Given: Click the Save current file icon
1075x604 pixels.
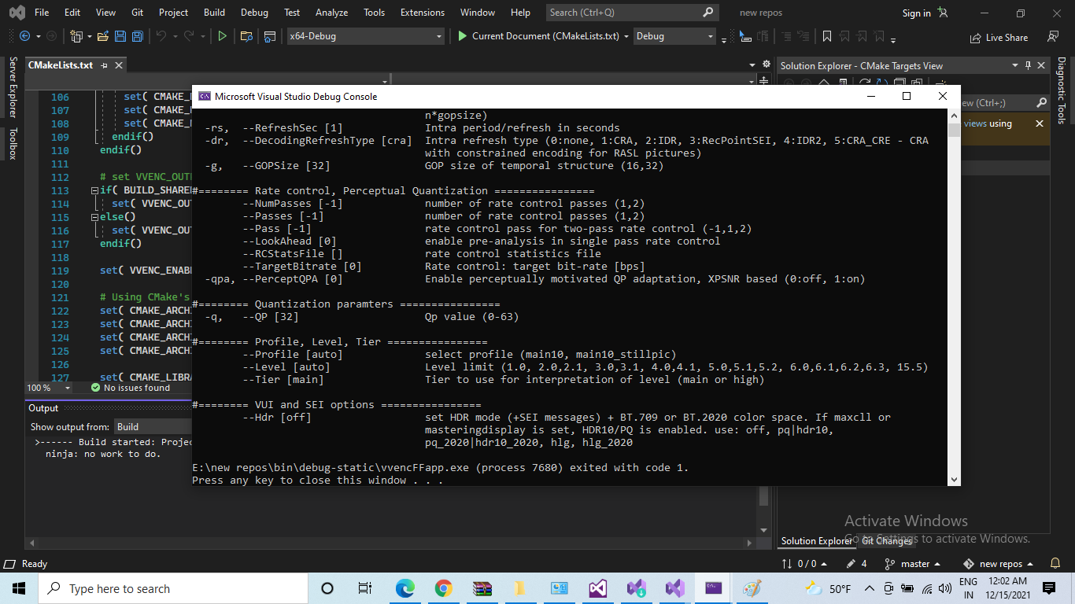Looking at the screenshot, I should (x=120, y=35).
